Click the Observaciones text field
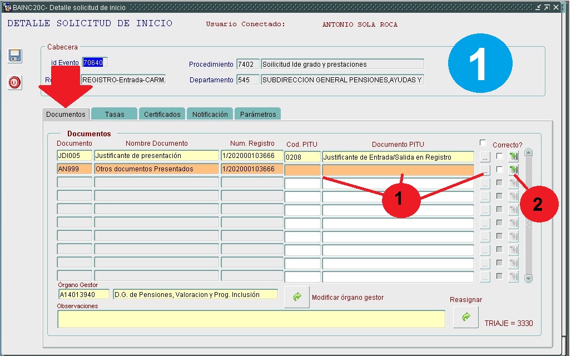The image size is (571, 356). (x=251, y=319)
